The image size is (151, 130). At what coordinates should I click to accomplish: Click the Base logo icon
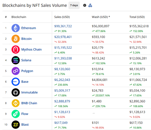(16, 82)
